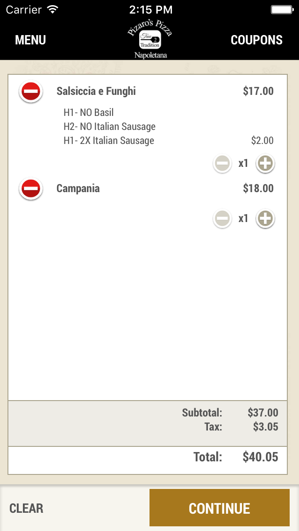Open the COUPONS screen
The image size is (299, 531).
click(x=256, y=40)
